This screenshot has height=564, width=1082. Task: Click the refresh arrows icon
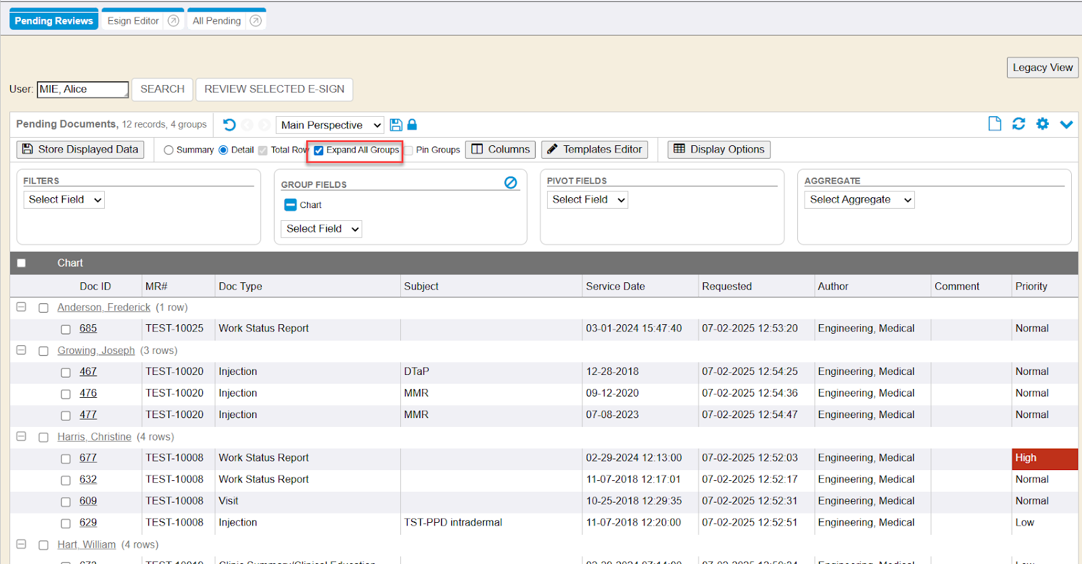coord(1018,124)
